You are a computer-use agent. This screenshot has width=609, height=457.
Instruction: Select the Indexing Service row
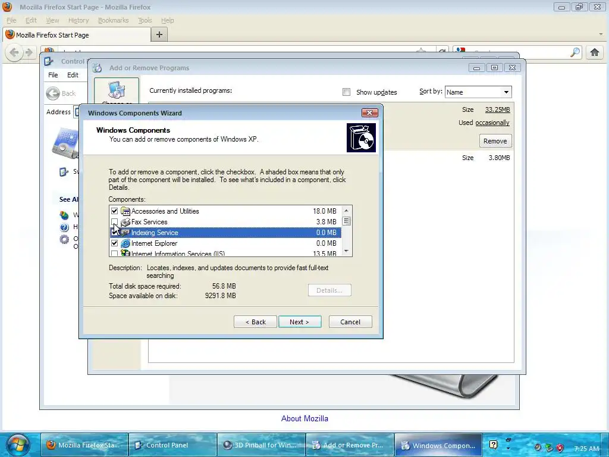pos(225,233)
